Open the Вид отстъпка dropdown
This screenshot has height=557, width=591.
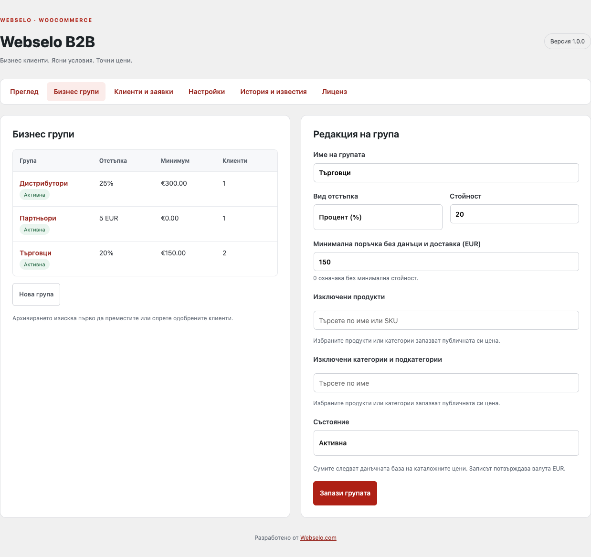pos(378,217)
